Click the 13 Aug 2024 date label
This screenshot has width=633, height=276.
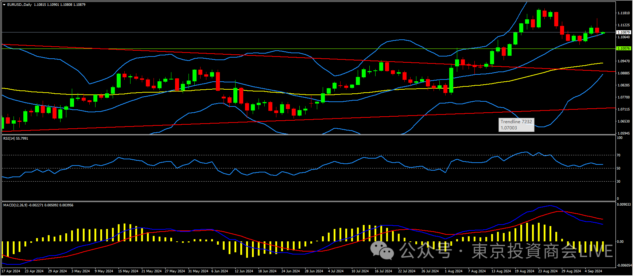click(x=501, y=271)
